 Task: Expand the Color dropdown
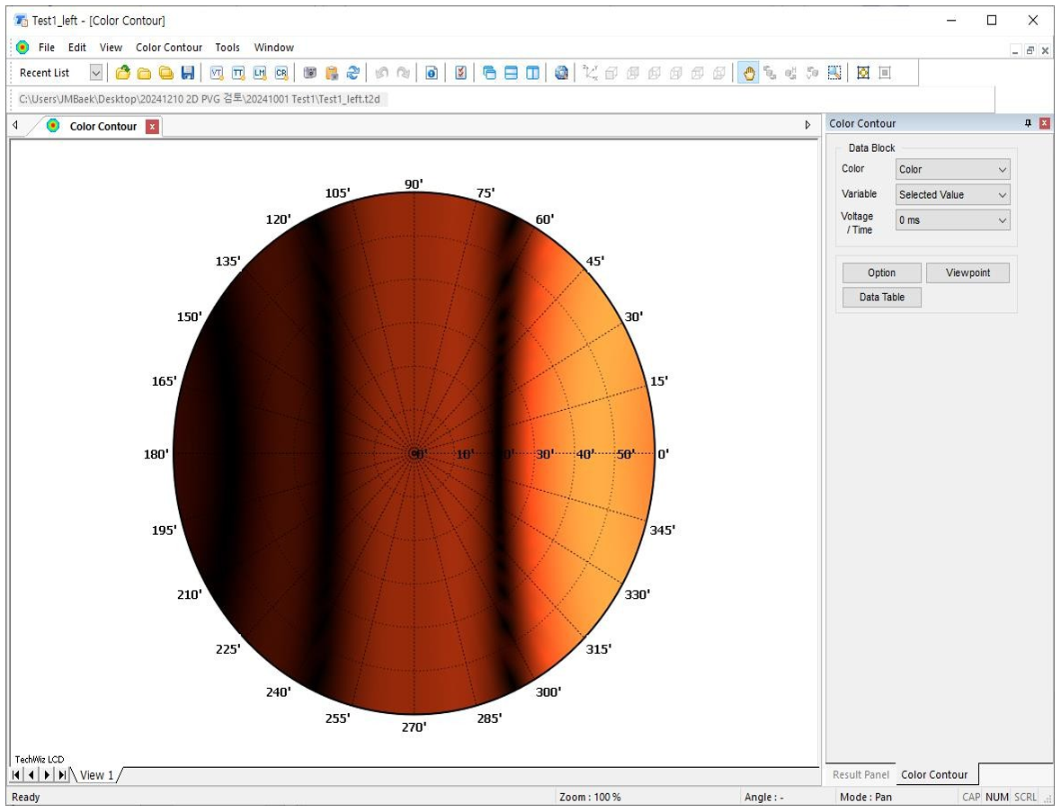coord(952,169)
